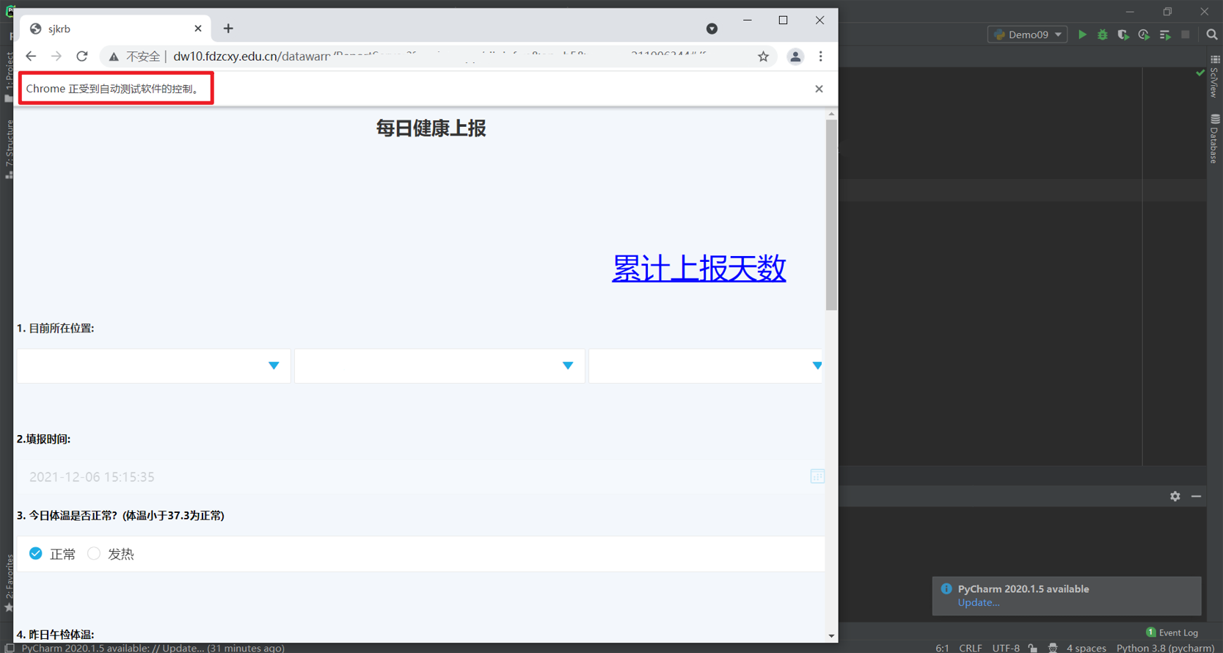Open Chrome three-dot menu
This screenshot has width=1223, height=653.
pyautogui.click(x=821, y=56)
